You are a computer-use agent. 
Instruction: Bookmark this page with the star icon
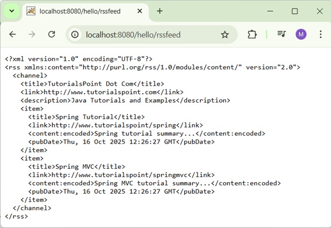tap(225, 34)
